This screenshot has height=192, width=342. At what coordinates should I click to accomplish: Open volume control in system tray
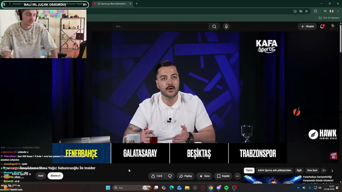[x=320, y=188]
